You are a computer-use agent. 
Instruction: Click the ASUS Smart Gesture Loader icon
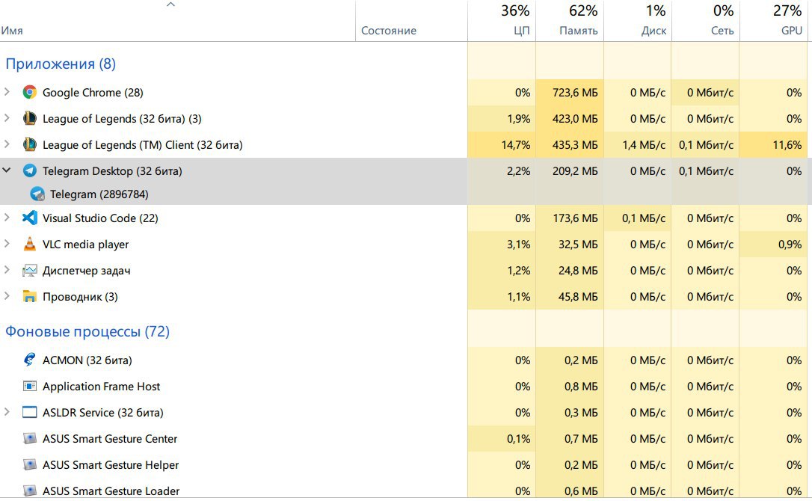pyautogui.click(x=29, y=490)
